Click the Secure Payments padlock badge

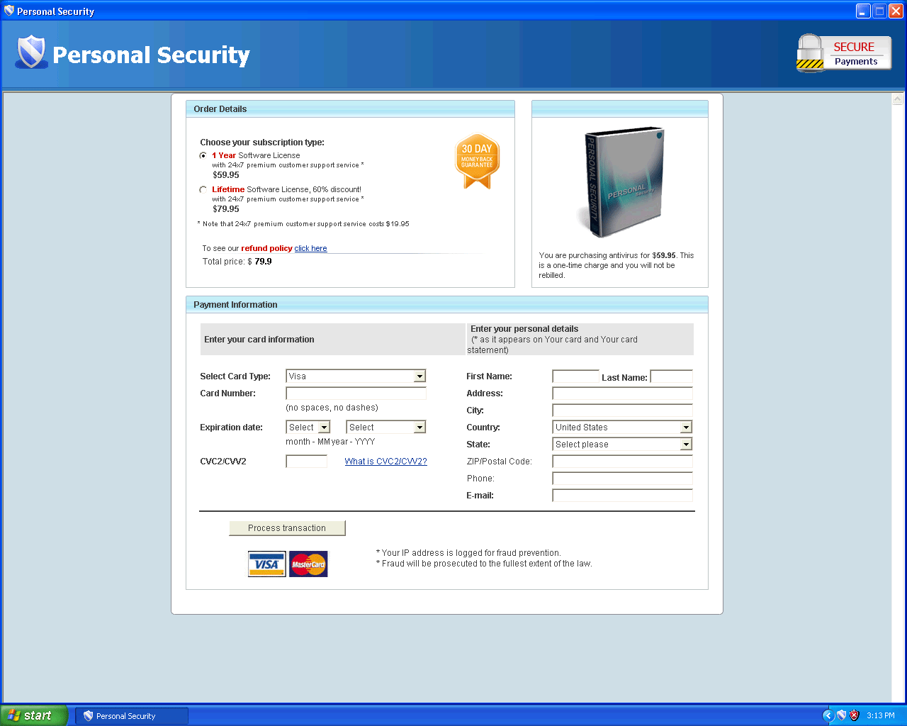click(x=843, y=53)
